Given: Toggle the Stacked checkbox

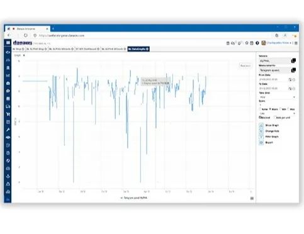Looking at the screenshot, I should point(260,118).
